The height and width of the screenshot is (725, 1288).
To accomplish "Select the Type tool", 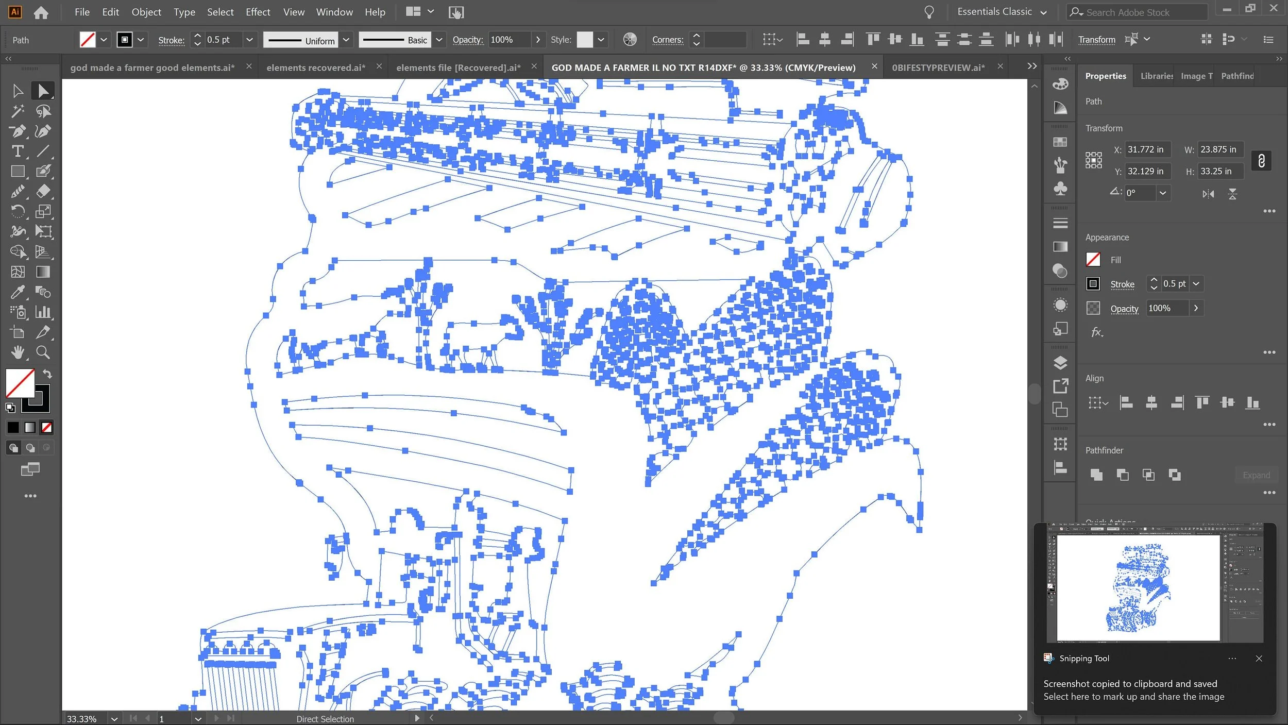I will pos(18,151).
